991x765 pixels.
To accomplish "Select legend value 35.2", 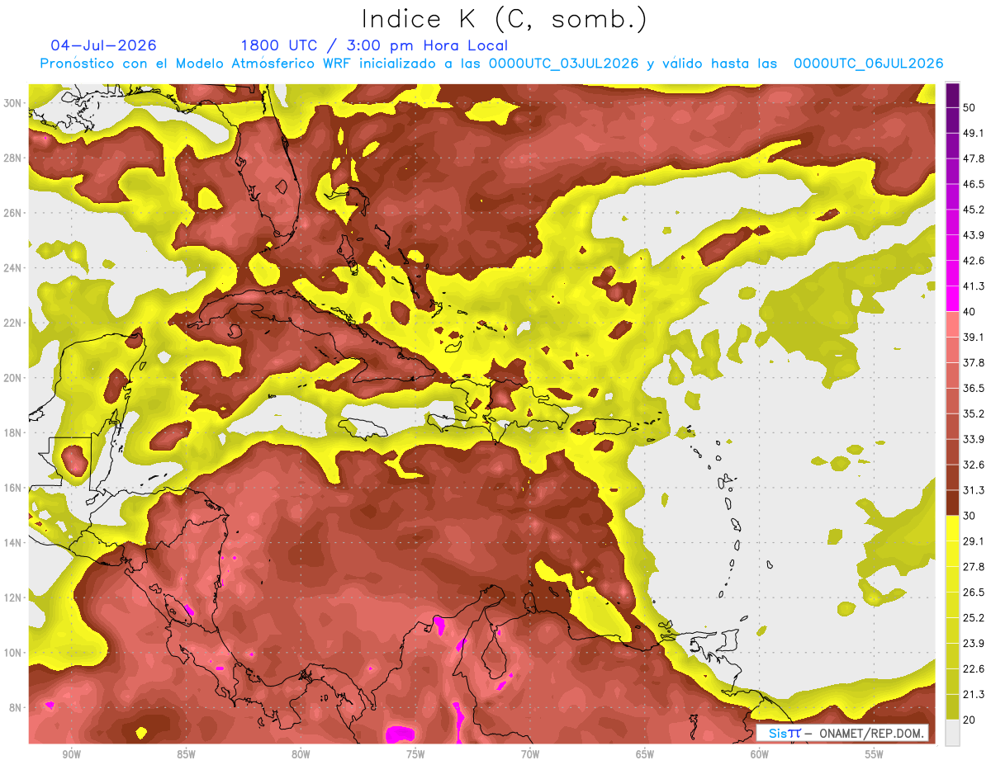I will point(973,413).
